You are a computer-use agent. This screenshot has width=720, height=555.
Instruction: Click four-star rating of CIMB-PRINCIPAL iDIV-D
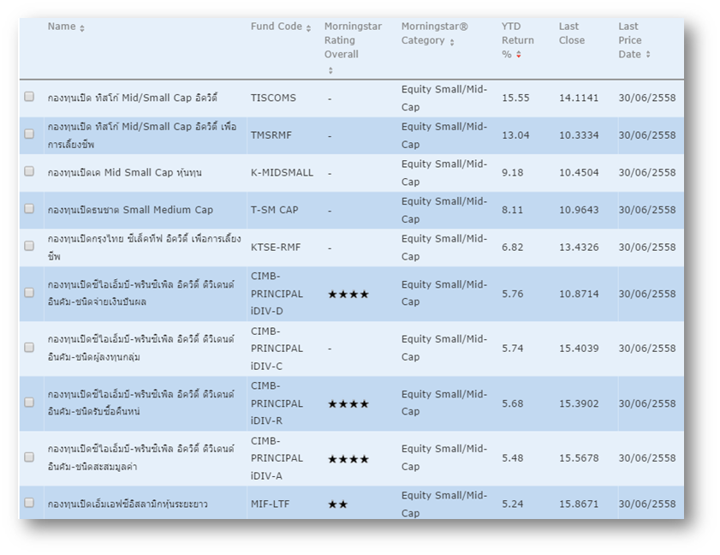(348, 295)
